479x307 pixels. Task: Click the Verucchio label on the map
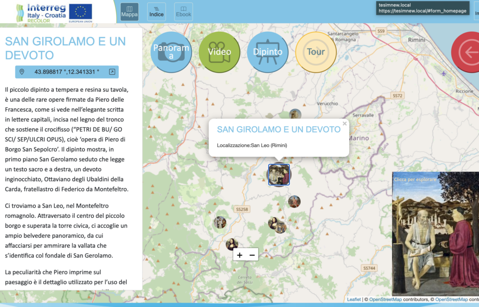pyautogui.click(x=327, y=104)
